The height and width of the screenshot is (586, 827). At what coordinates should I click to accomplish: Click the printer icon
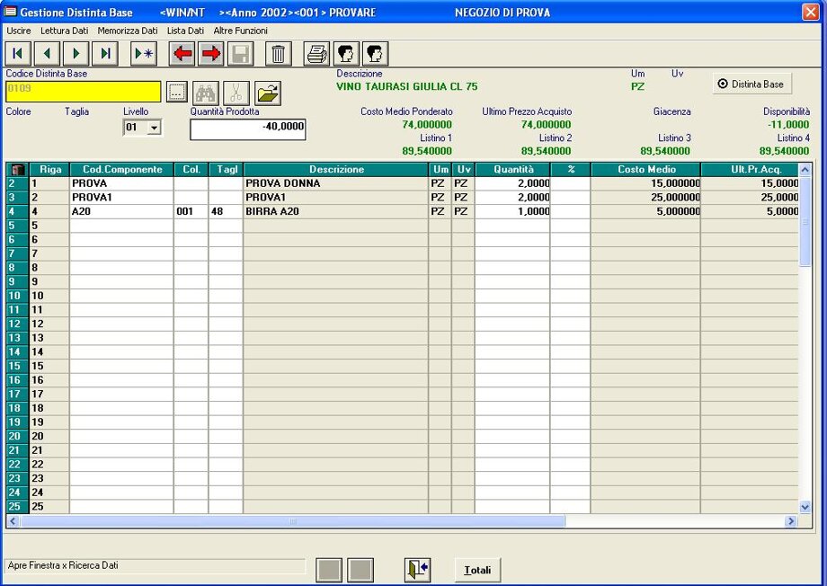click(x=316, y=54)
